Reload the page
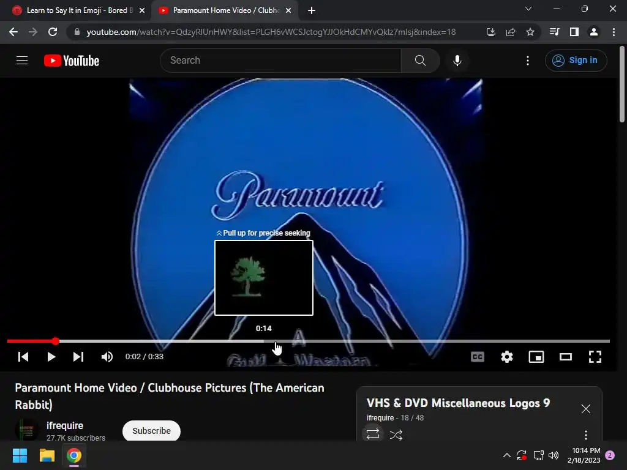The width and height of the screenshot is (627, 470). tap(53, 32)
